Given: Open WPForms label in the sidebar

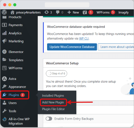Looking at the screenshot, I should (x=16, y=68).
